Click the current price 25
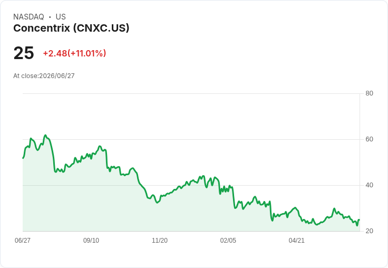 24,53
